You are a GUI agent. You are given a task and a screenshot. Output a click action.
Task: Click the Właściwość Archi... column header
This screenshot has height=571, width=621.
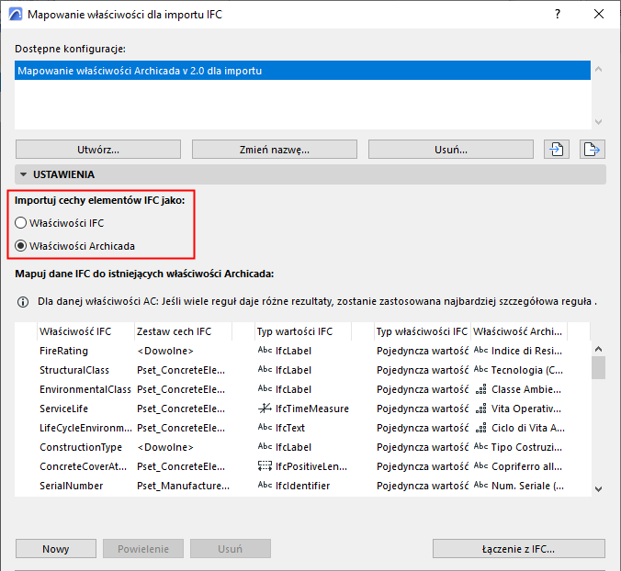click(519, 331)
